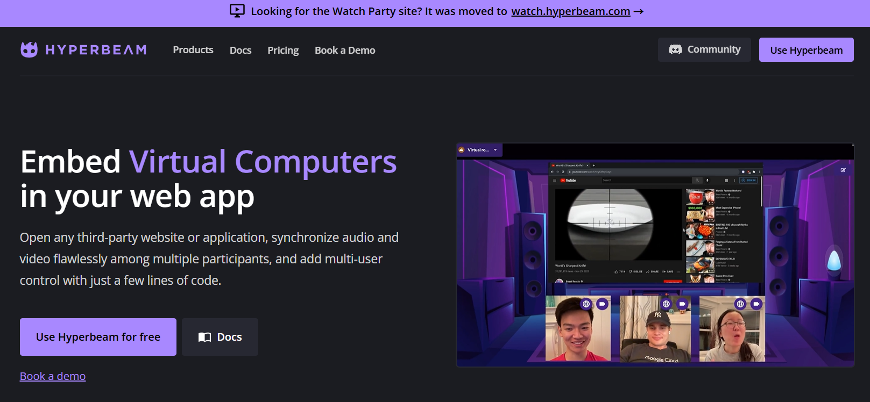Click the Hyperbeam cat logo icon
This screenshot has height=402, width=870.
point(29,49)
